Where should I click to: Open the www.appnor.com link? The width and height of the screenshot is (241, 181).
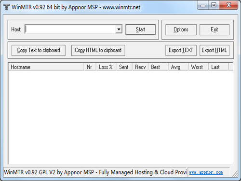(206, 172)
